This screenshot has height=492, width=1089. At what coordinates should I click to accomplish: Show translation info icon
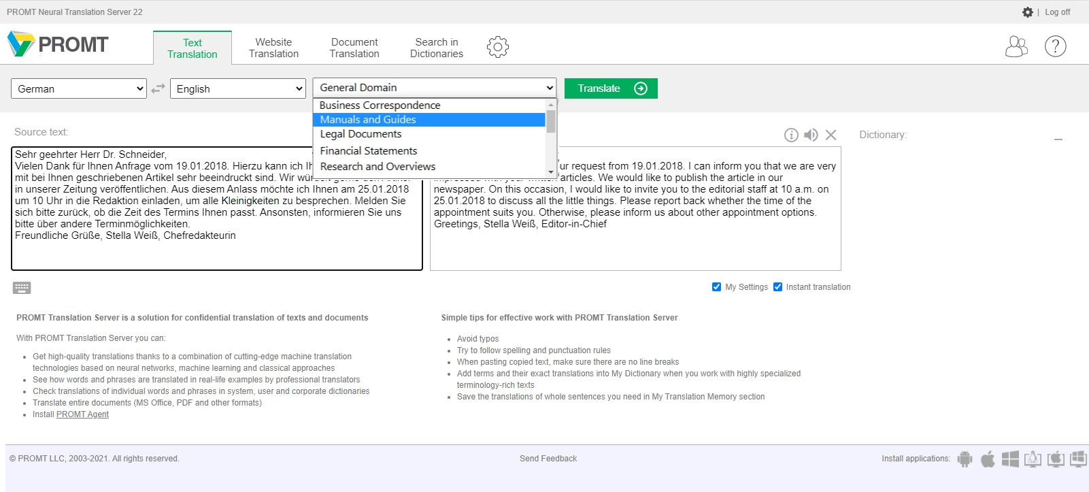(x=791, y=135)
